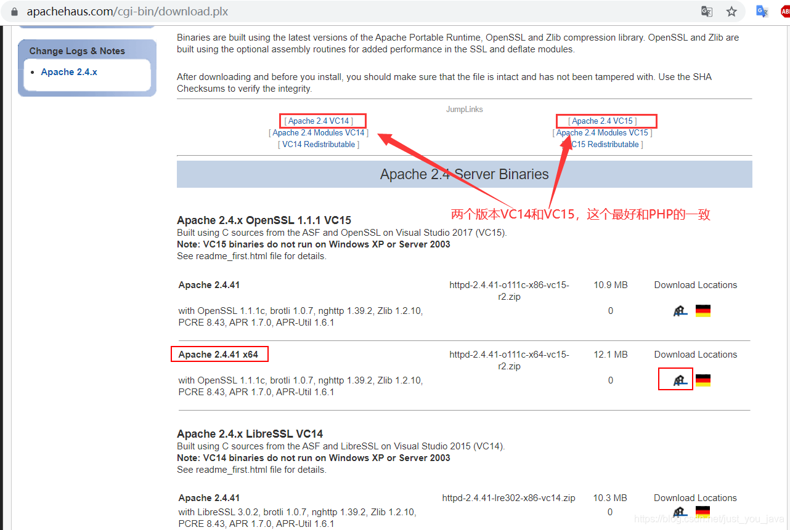Screen dimensions: 790x530
Task: Open the Apache 2.4.x change log link
Action: coord(69,72)
